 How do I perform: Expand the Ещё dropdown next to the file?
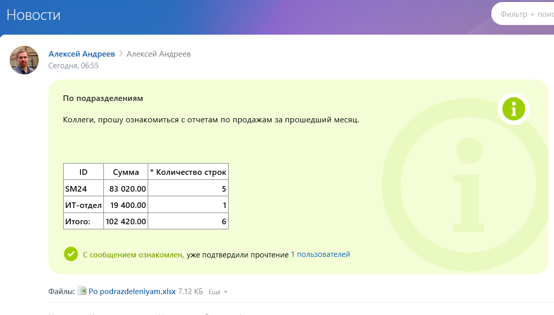tap(218, 292)
